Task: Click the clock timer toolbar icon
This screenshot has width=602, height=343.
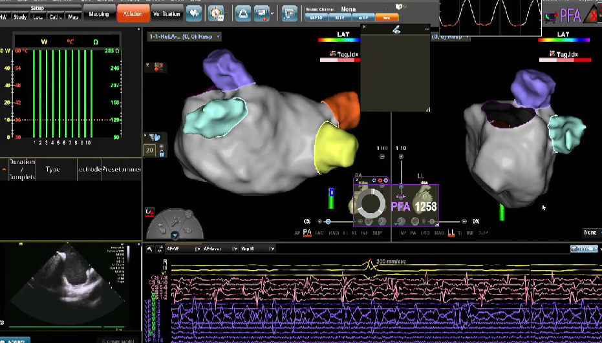Action: click(217, 12)
